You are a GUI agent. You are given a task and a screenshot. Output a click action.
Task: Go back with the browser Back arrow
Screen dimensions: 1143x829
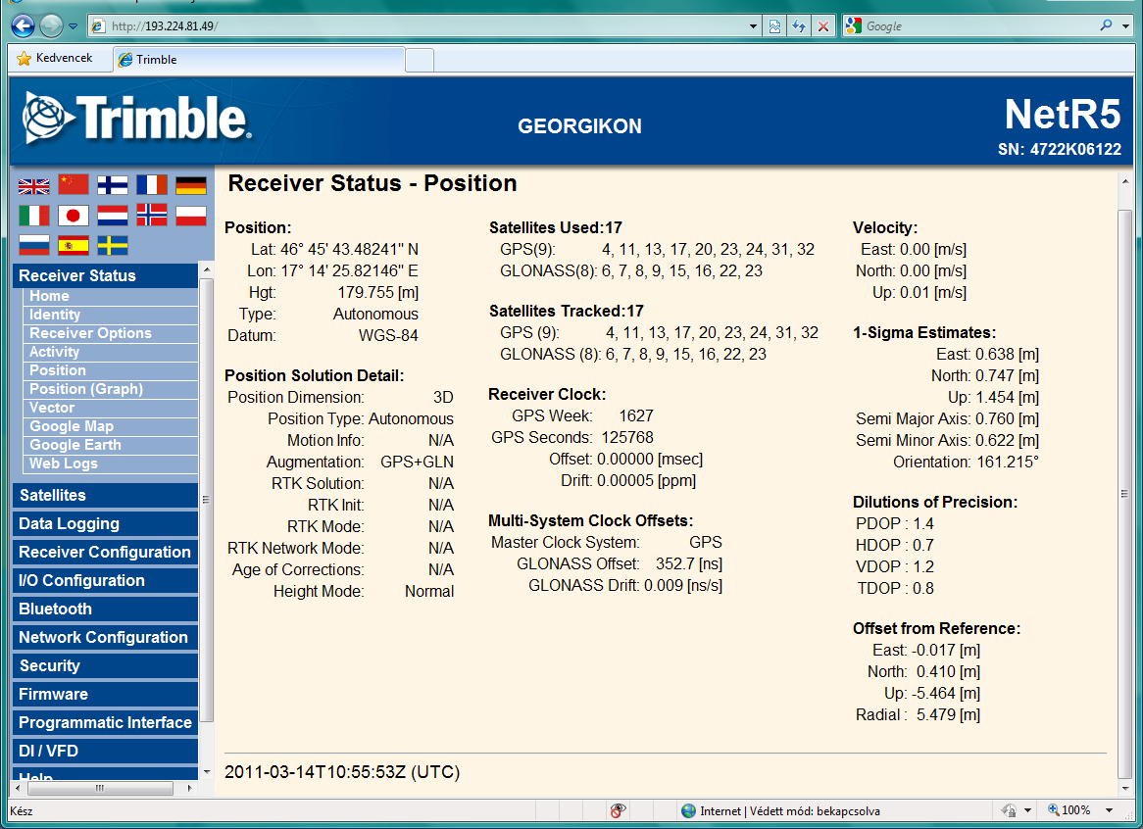(23, 26)
